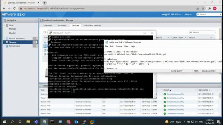Screen dimensions: 223x125
Task: Click the partedUtil mklabel line in Notepad
Action: (x=135, y=54)
